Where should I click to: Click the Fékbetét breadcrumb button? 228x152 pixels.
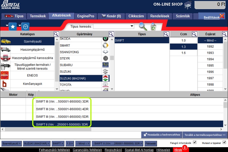click(151, 143)
